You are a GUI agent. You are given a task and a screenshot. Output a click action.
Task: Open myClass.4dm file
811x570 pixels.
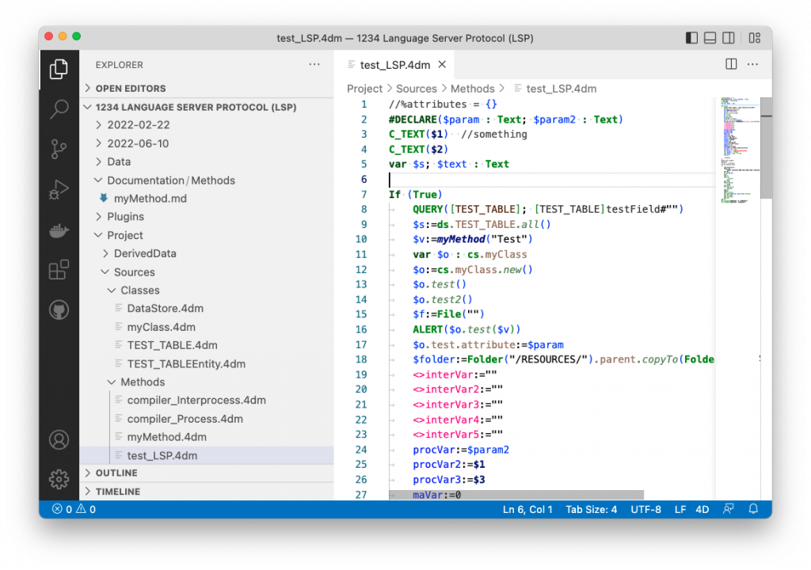pos(207,327)
